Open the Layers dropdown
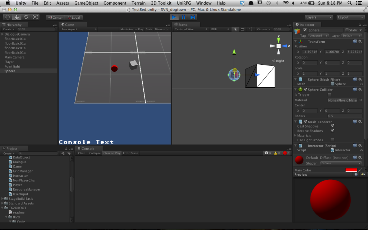Viewport: 368px width, 230px height. 319,17
